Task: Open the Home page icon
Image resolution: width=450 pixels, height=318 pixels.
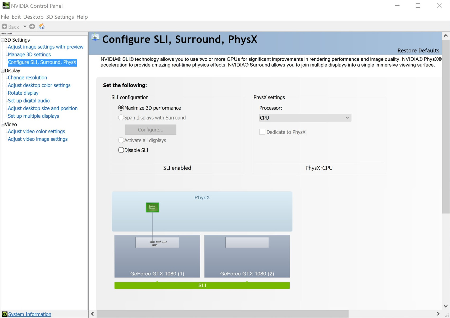Action: (x=42, y=26)
